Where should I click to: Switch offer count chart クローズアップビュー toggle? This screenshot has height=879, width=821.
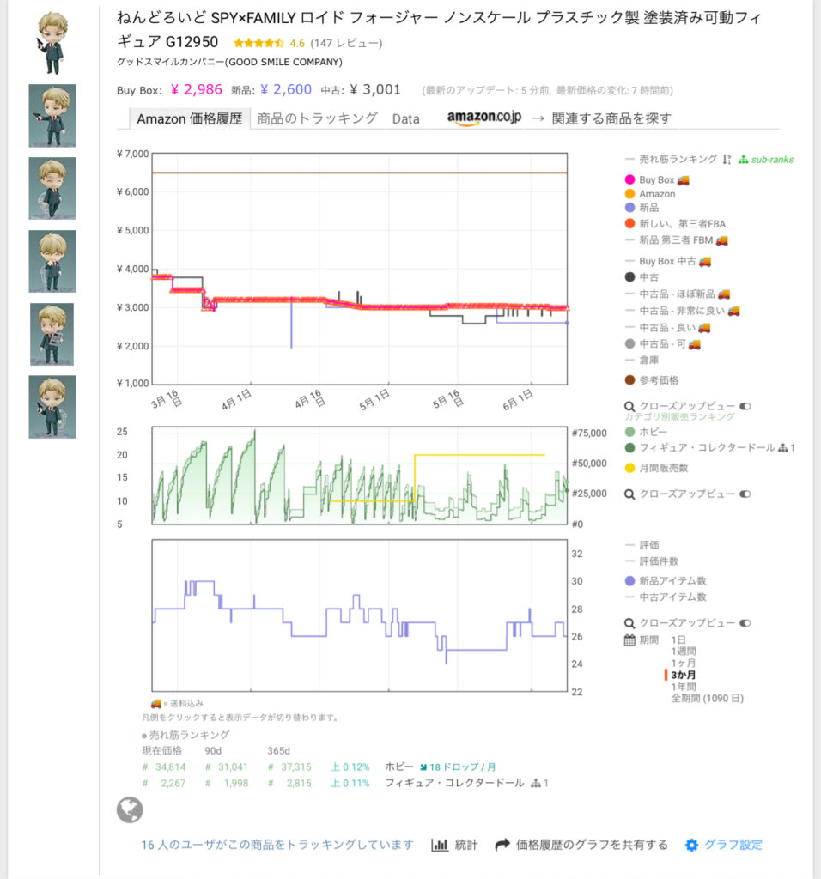[745, 623]
